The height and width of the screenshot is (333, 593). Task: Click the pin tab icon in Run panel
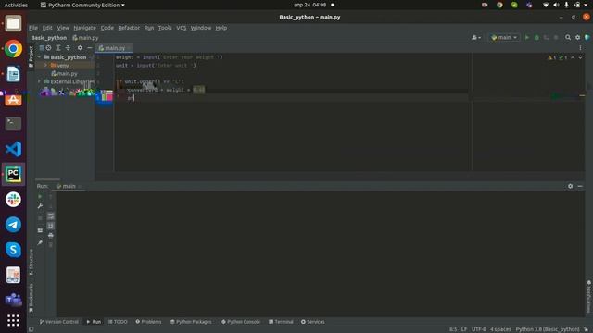(x=40, y=242)
